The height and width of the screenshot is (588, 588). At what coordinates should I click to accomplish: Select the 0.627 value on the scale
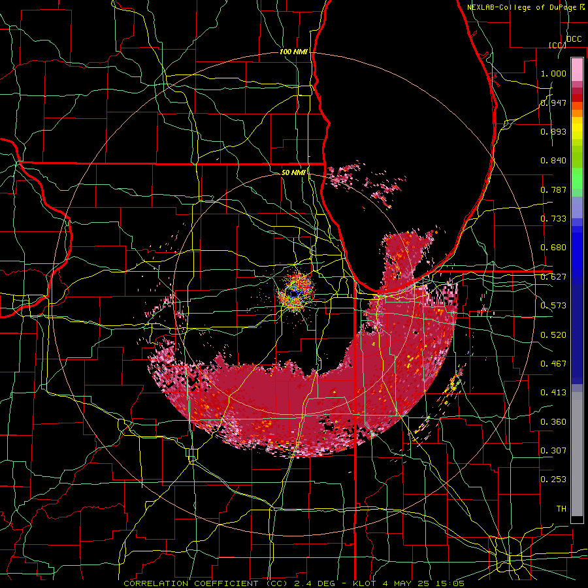coord(553,277)
